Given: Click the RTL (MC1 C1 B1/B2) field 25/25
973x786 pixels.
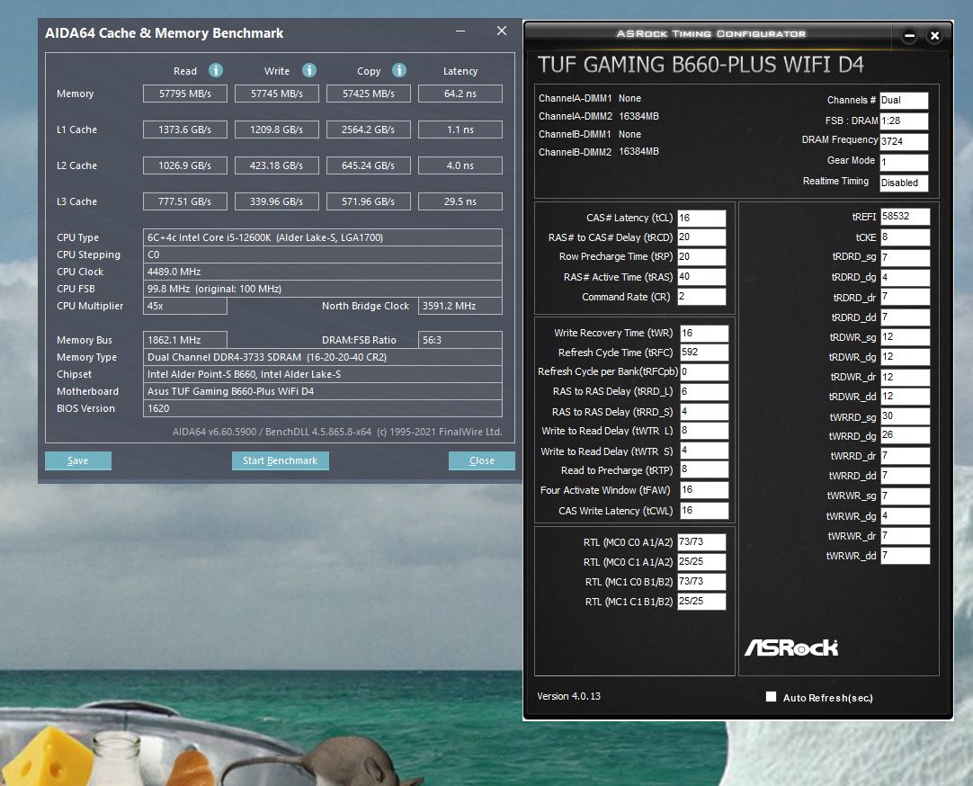Looking at the screenshot, I should [x=701, y=601].
